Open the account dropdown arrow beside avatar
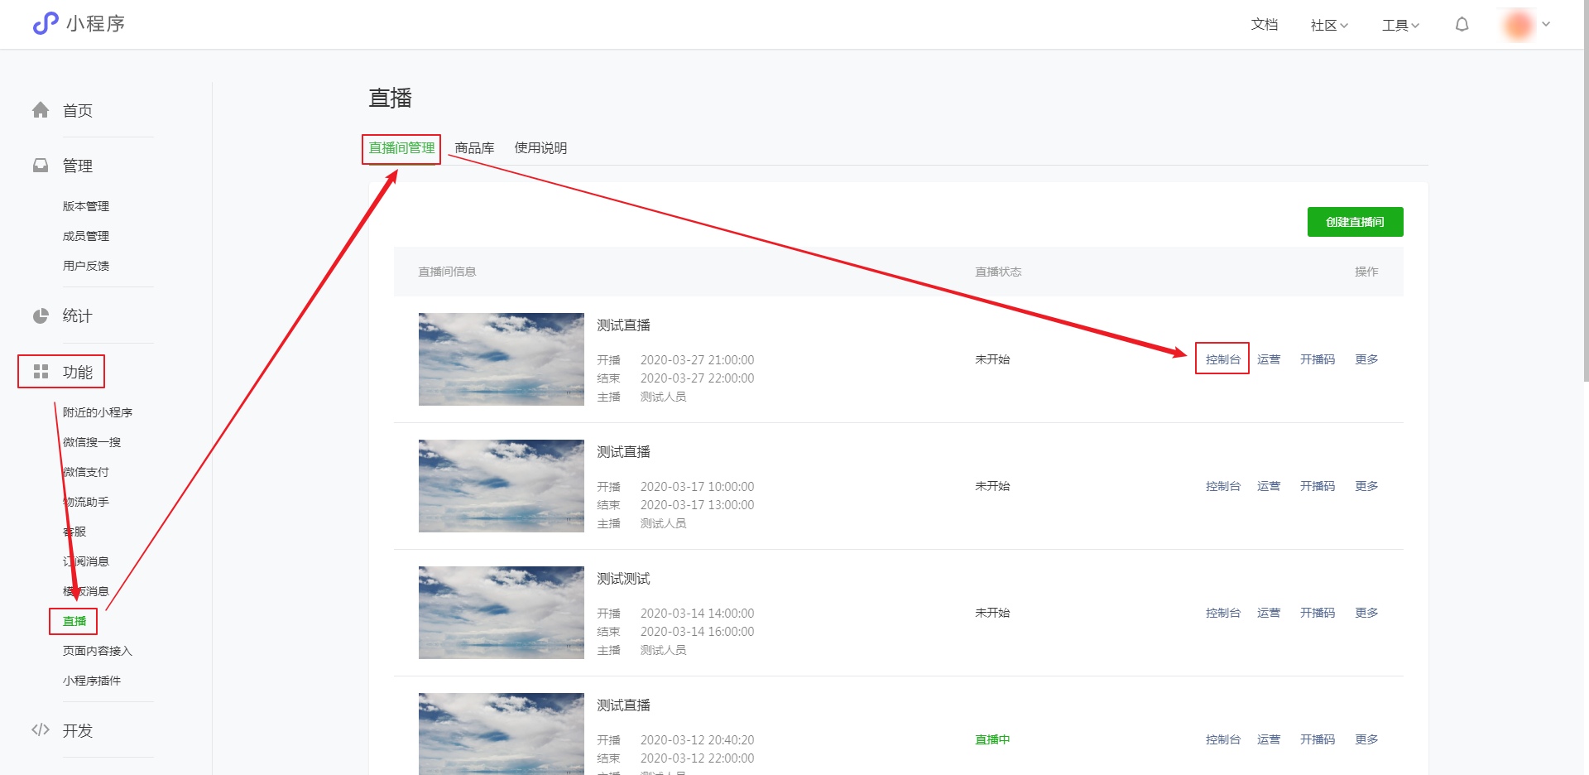Image resolution: width=1589 pixels, height=775 pixels. click(x=1546, y=25)
